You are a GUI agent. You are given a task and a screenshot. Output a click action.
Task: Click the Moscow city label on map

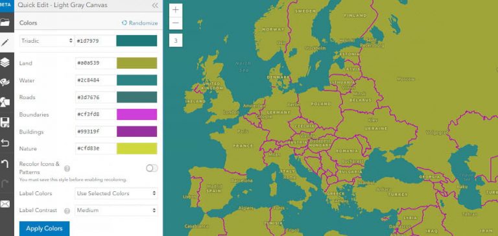tap(406, 78)
